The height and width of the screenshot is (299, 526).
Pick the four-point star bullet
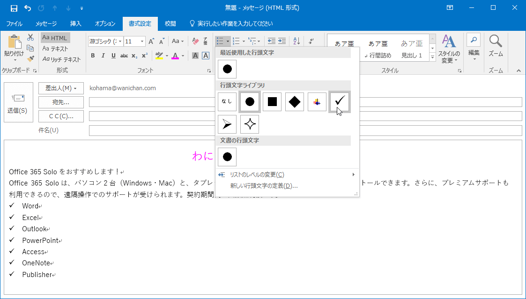[250, 124]
